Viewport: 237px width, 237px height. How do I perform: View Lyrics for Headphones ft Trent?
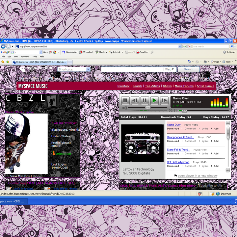205,141
